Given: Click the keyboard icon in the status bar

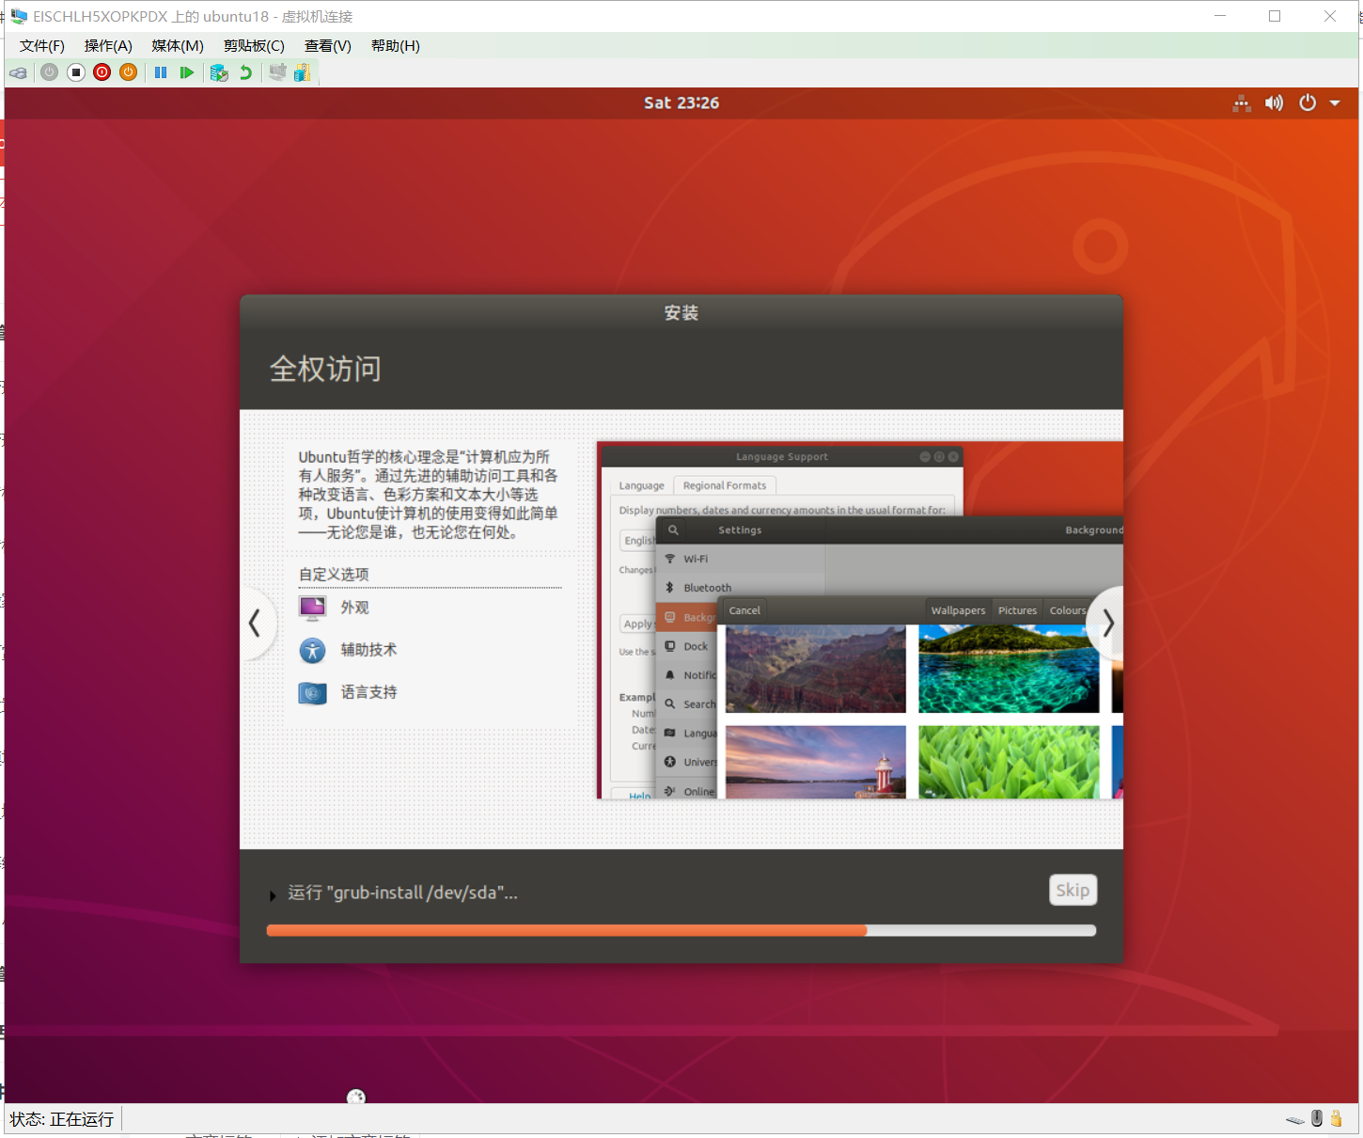Looking at the screenshot, I should [x=1295, y=1120].
